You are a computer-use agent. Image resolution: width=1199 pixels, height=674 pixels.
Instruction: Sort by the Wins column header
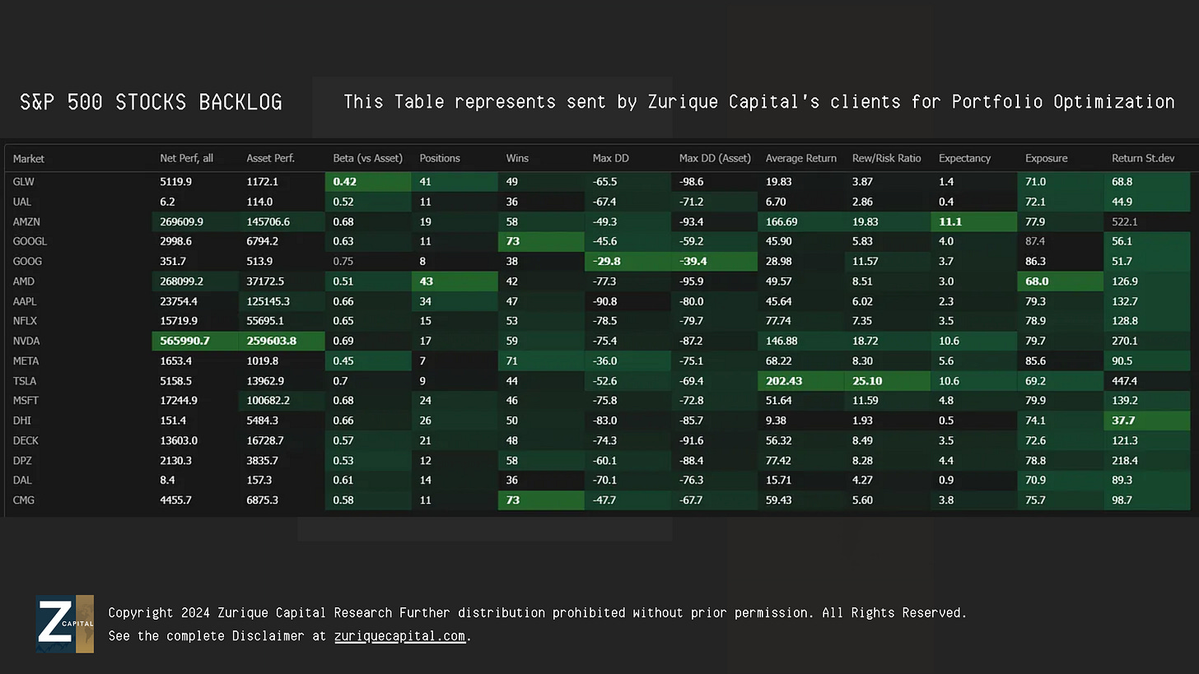click(517, 158)
